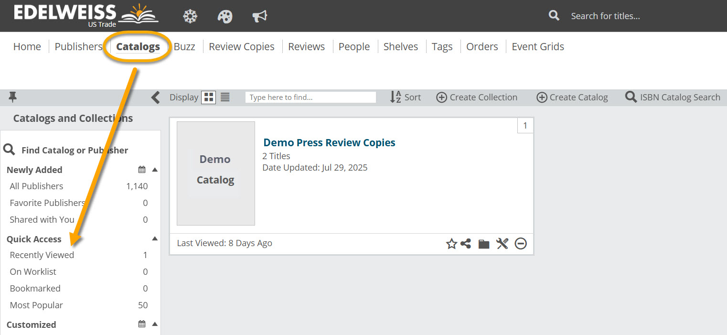The image size is (727, 335).
Task: Click "Date Updated: Jul 29, 2025" text
Action: tap(315, 168)
